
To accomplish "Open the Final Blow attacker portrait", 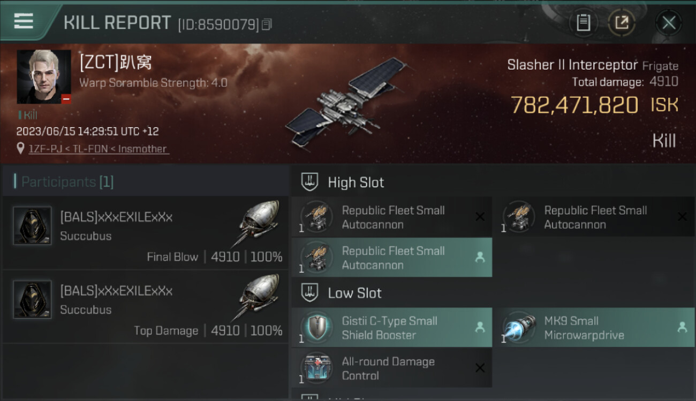I will point(32,226).
